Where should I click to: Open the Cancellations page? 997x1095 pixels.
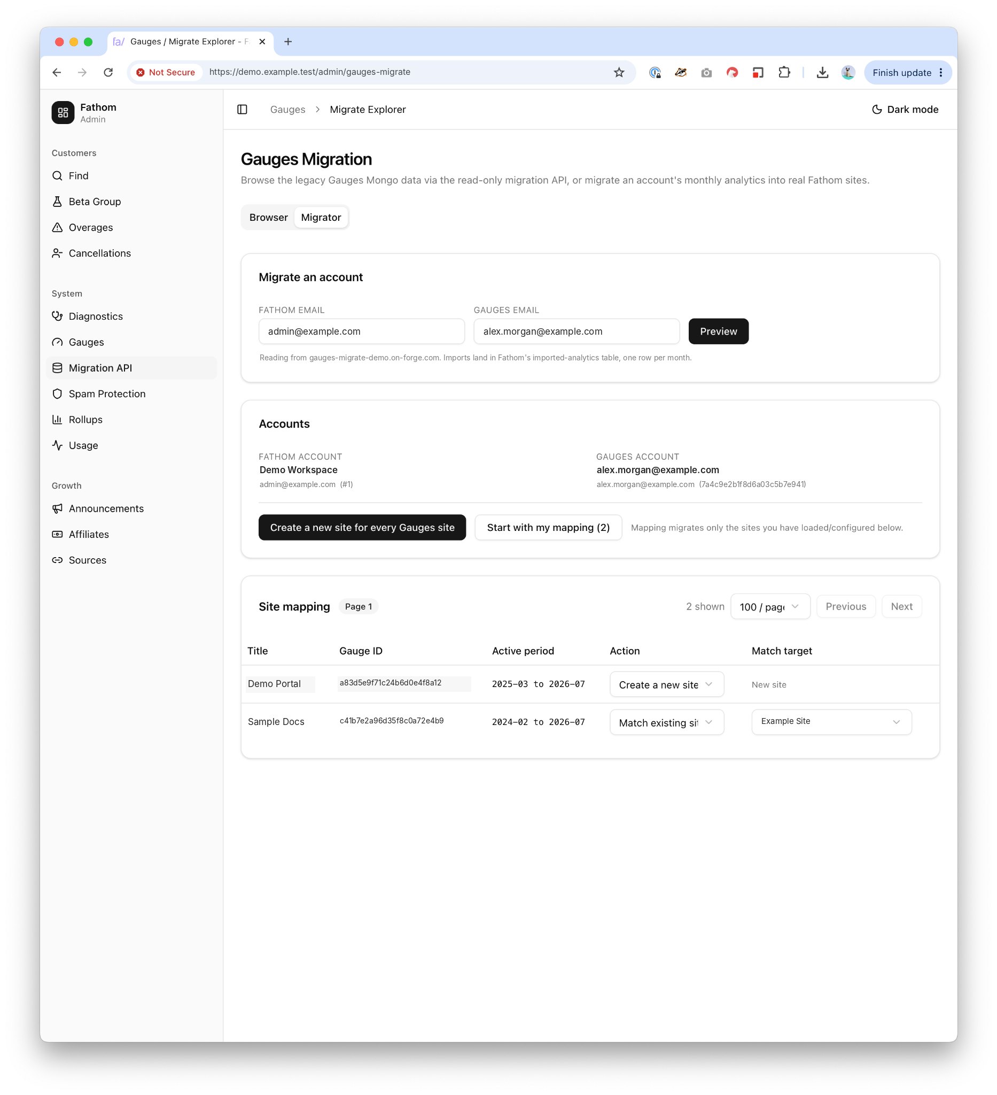(132, 253)
